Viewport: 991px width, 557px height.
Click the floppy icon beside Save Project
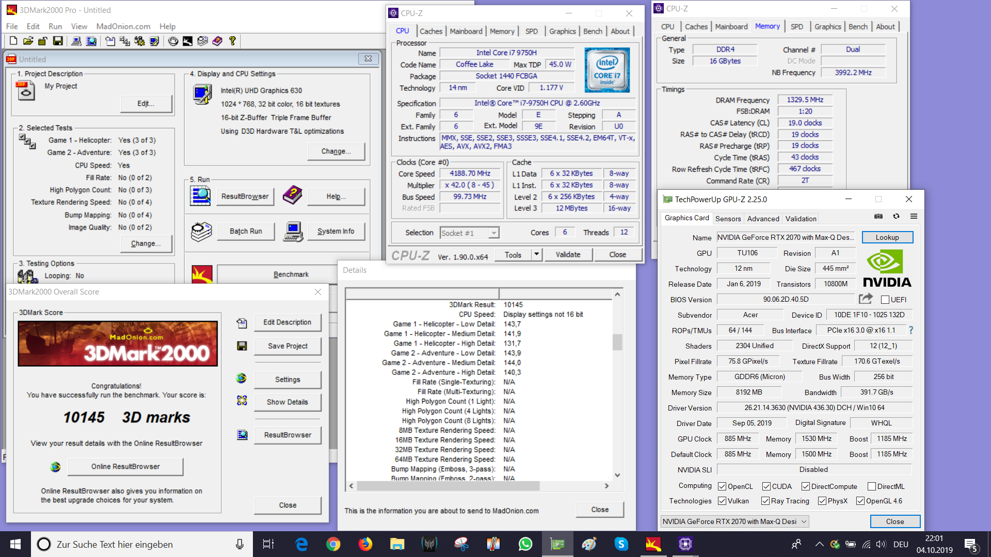pos(242,346)
